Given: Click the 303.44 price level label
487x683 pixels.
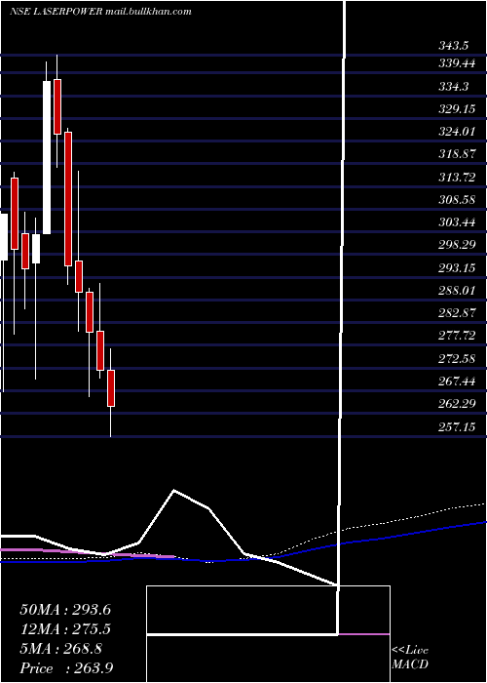Looking at the screenshot, I should [x=457, y=222].
